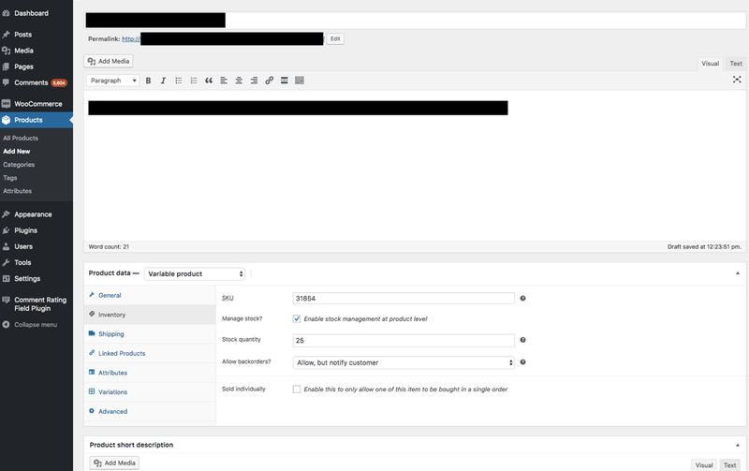Click Add Media in short description
749x471 pixels.
(x=114, y=463)
